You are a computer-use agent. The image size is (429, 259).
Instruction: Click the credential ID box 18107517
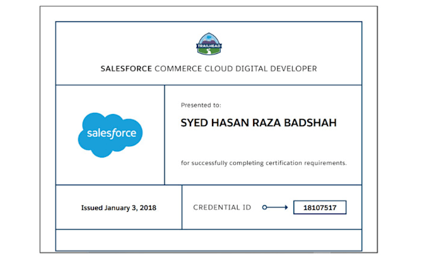tap(320, 207)
